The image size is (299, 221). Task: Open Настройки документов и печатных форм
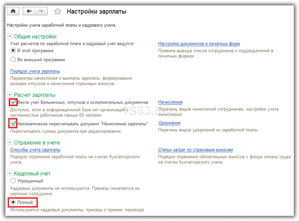click(x=199, y=44)
